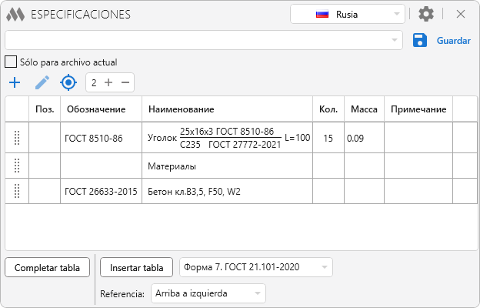Click the blue plus add row icon
This screenshot has width=480, height=308.
(x=14, y=82)
